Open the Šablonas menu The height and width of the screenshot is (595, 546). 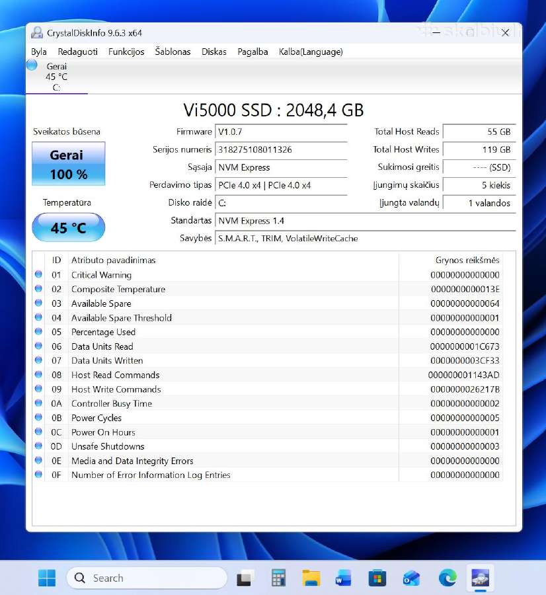point(173,51)
